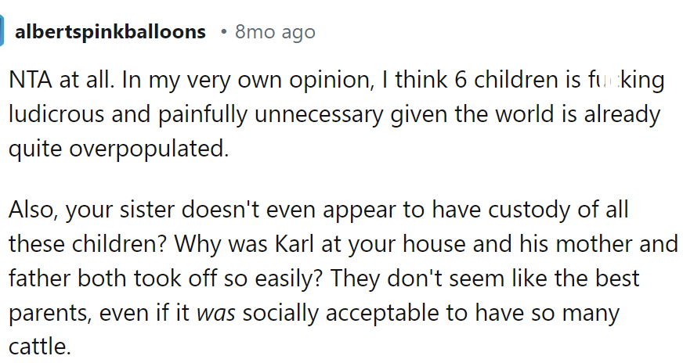Click the word 'overpopulated' in first paragraph

click(149, 149)
